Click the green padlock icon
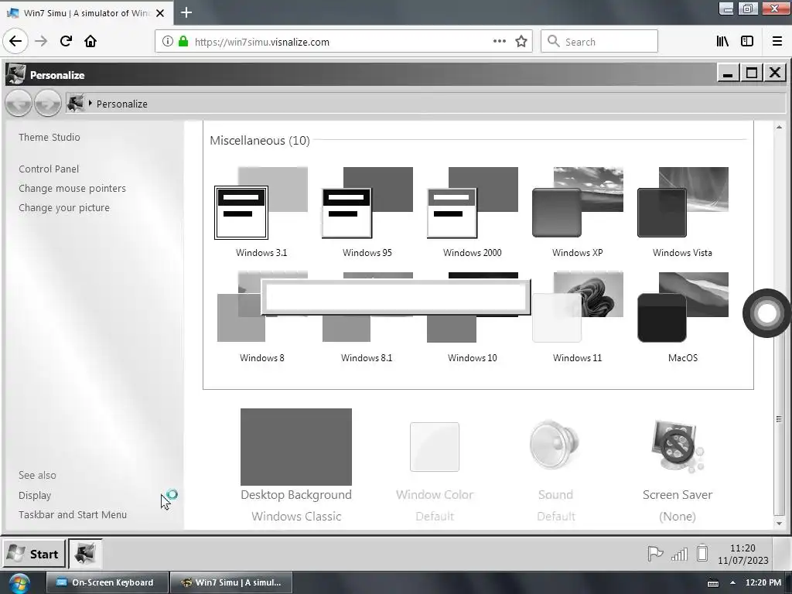The width and height of the screenshot is (792, 594). pos(183,42)
